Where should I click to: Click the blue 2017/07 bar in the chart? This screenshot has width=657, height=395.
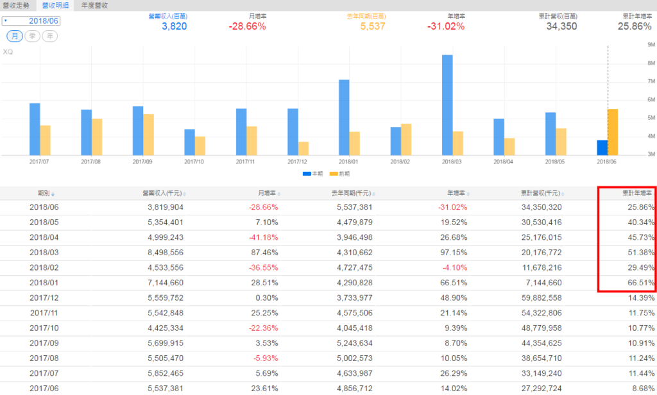[x=35, y=130]
